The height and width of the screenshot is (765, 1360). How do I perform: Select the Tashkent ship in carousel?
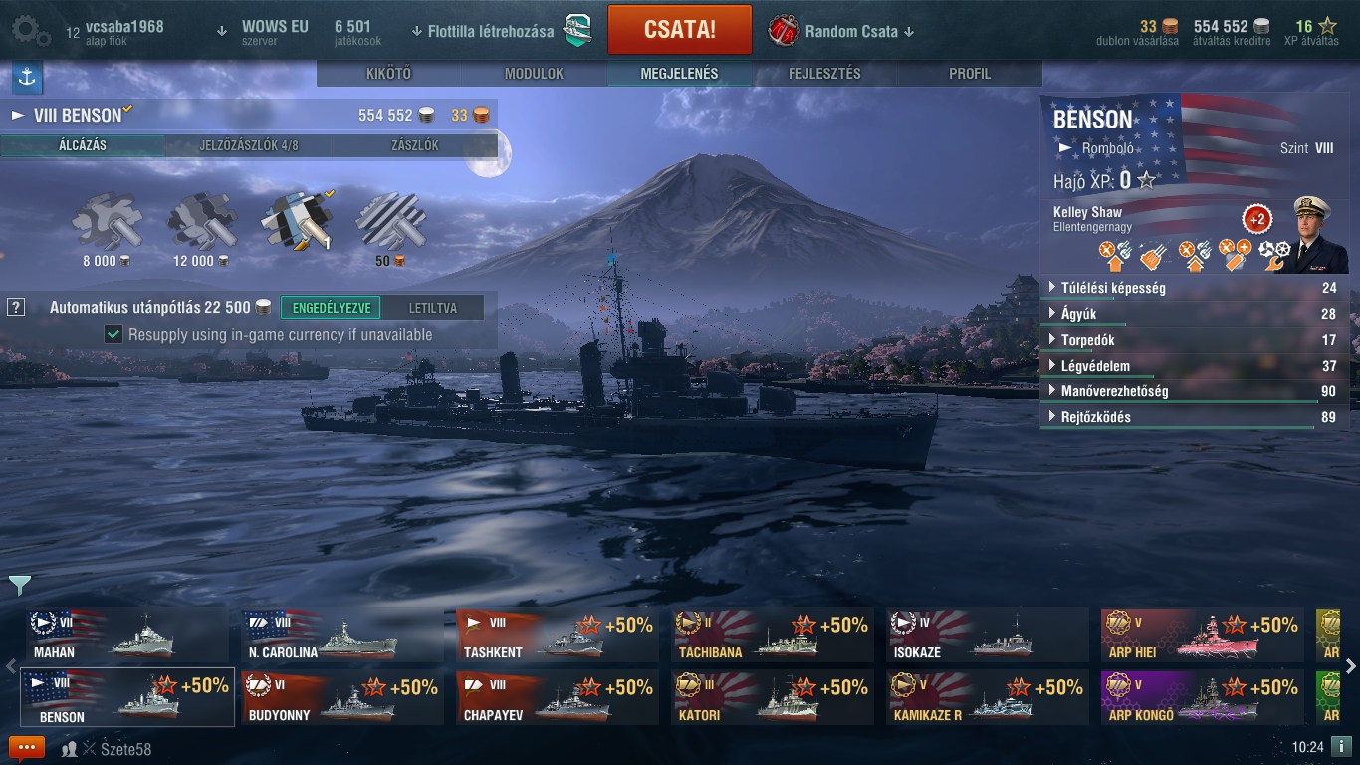click(x=558, y=636)
